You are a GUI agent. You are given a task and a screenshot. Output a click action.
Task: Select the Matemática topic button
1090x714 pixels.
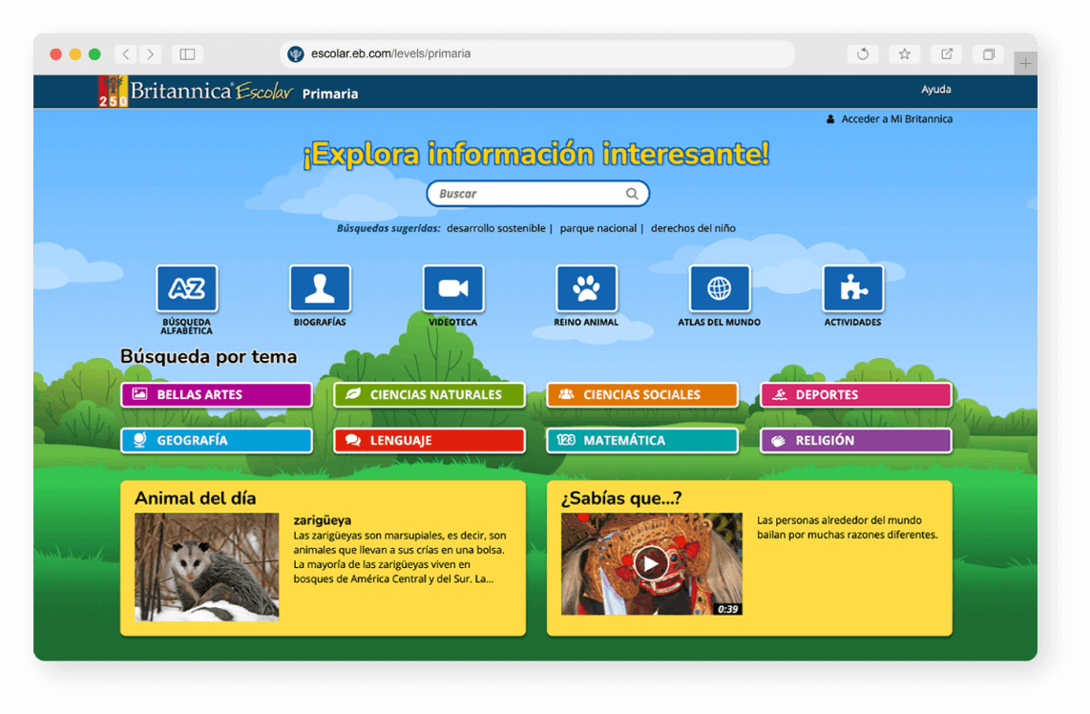click(x=642, y=441)
